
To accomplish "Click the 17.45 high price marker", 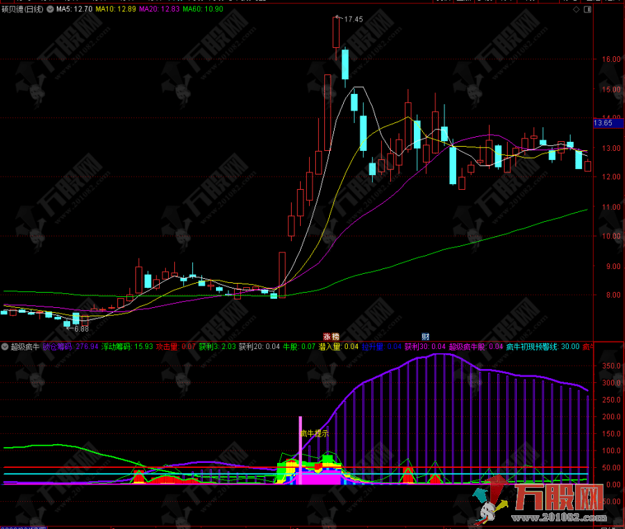I will pyautogui.click(x=353, y=19).
